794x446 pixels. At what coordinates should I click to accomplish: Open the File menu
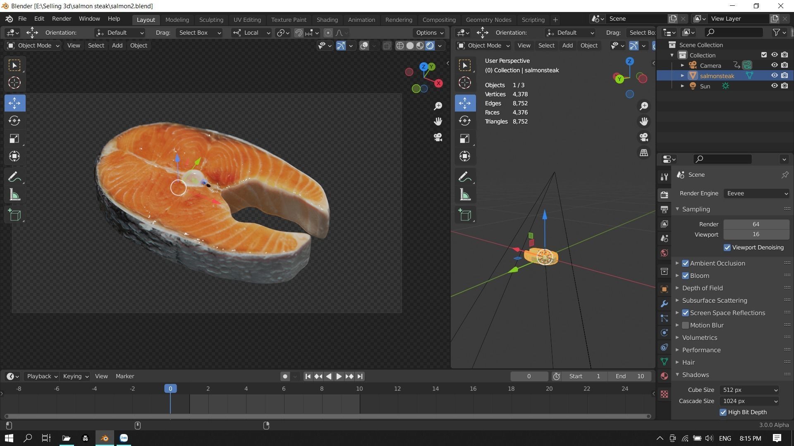(22, 19)
